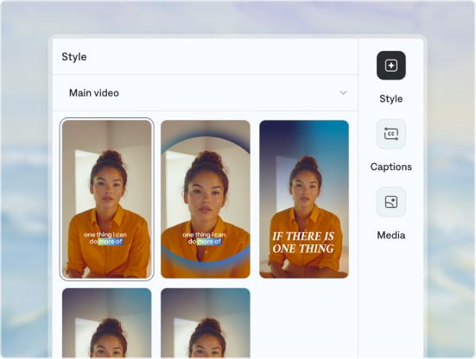
Task: Pick the bottom-row middle style thumbnail
Action: point(206,324)
